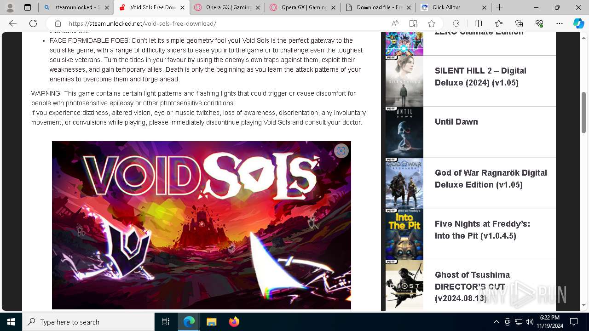Click the taskbar search box

coord(88,322)
